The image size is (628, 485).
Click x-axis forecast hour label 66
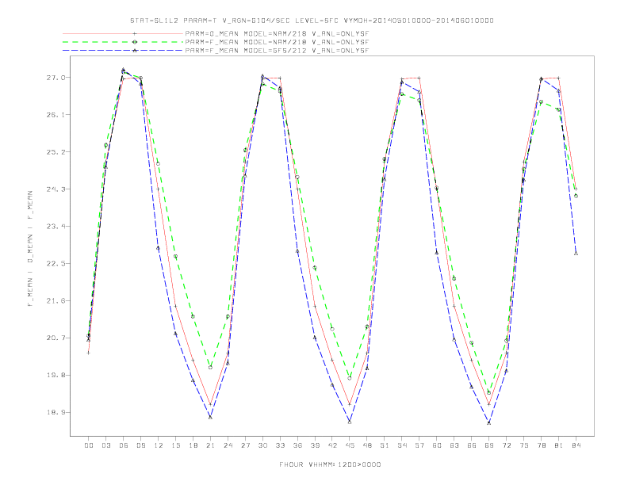[x=472, y=445]
